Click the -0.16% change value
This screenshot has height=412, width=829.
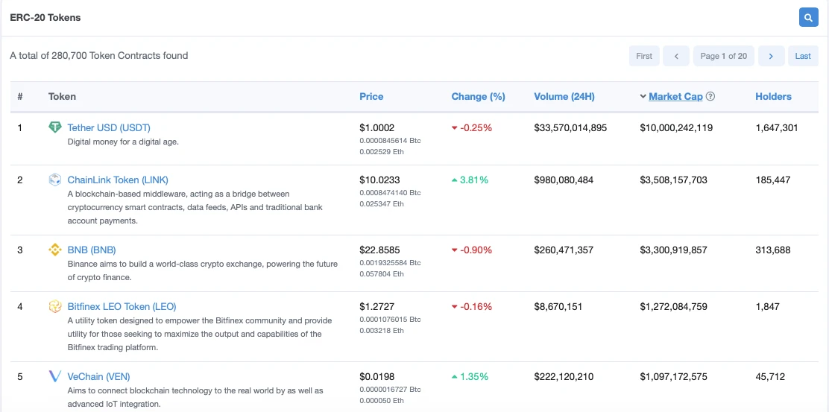476,306
